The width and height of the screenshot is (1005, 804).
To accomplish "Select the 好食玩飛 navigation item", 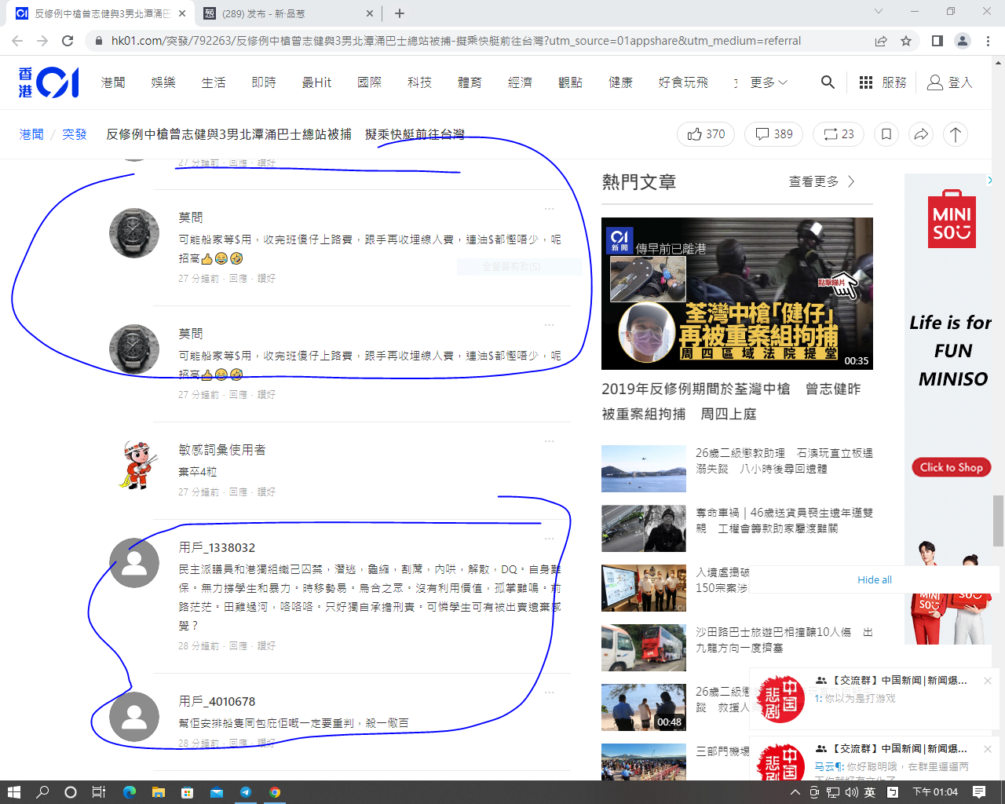I will (683, 82).
